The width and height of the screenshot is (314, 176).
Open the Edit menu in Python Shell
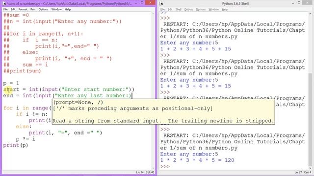pos(170,9)
